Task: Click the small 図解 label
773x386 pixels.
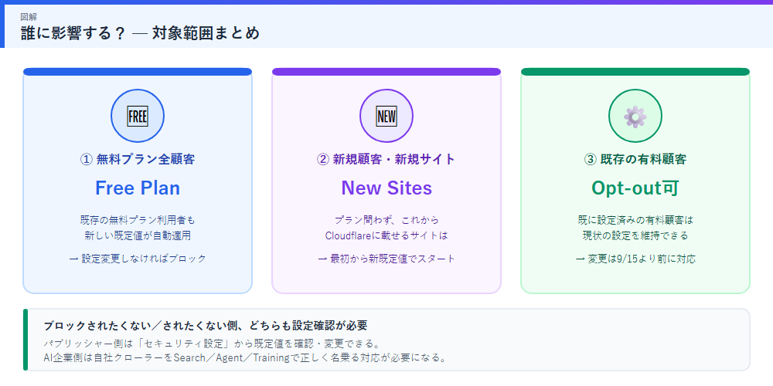Action: coord(29,17)
